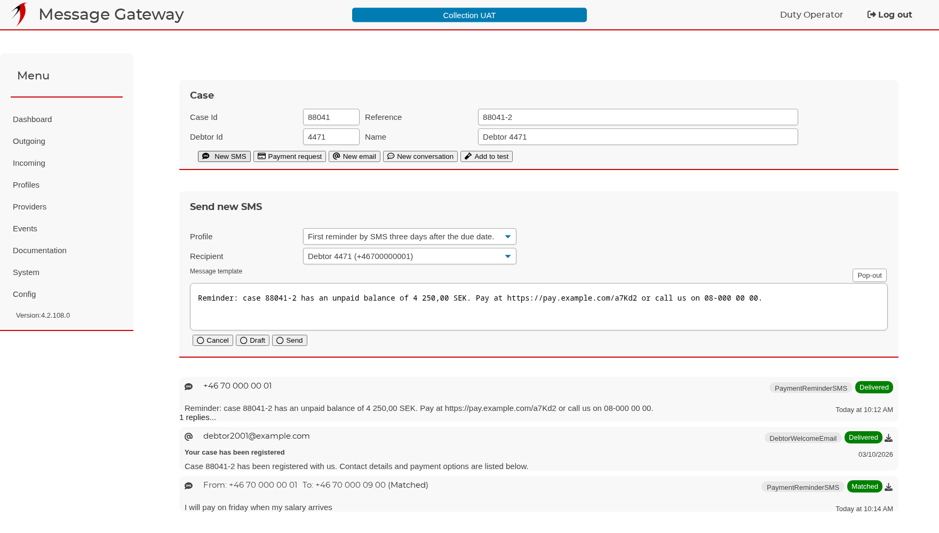Click the Pop-out button

click(870, 276)
